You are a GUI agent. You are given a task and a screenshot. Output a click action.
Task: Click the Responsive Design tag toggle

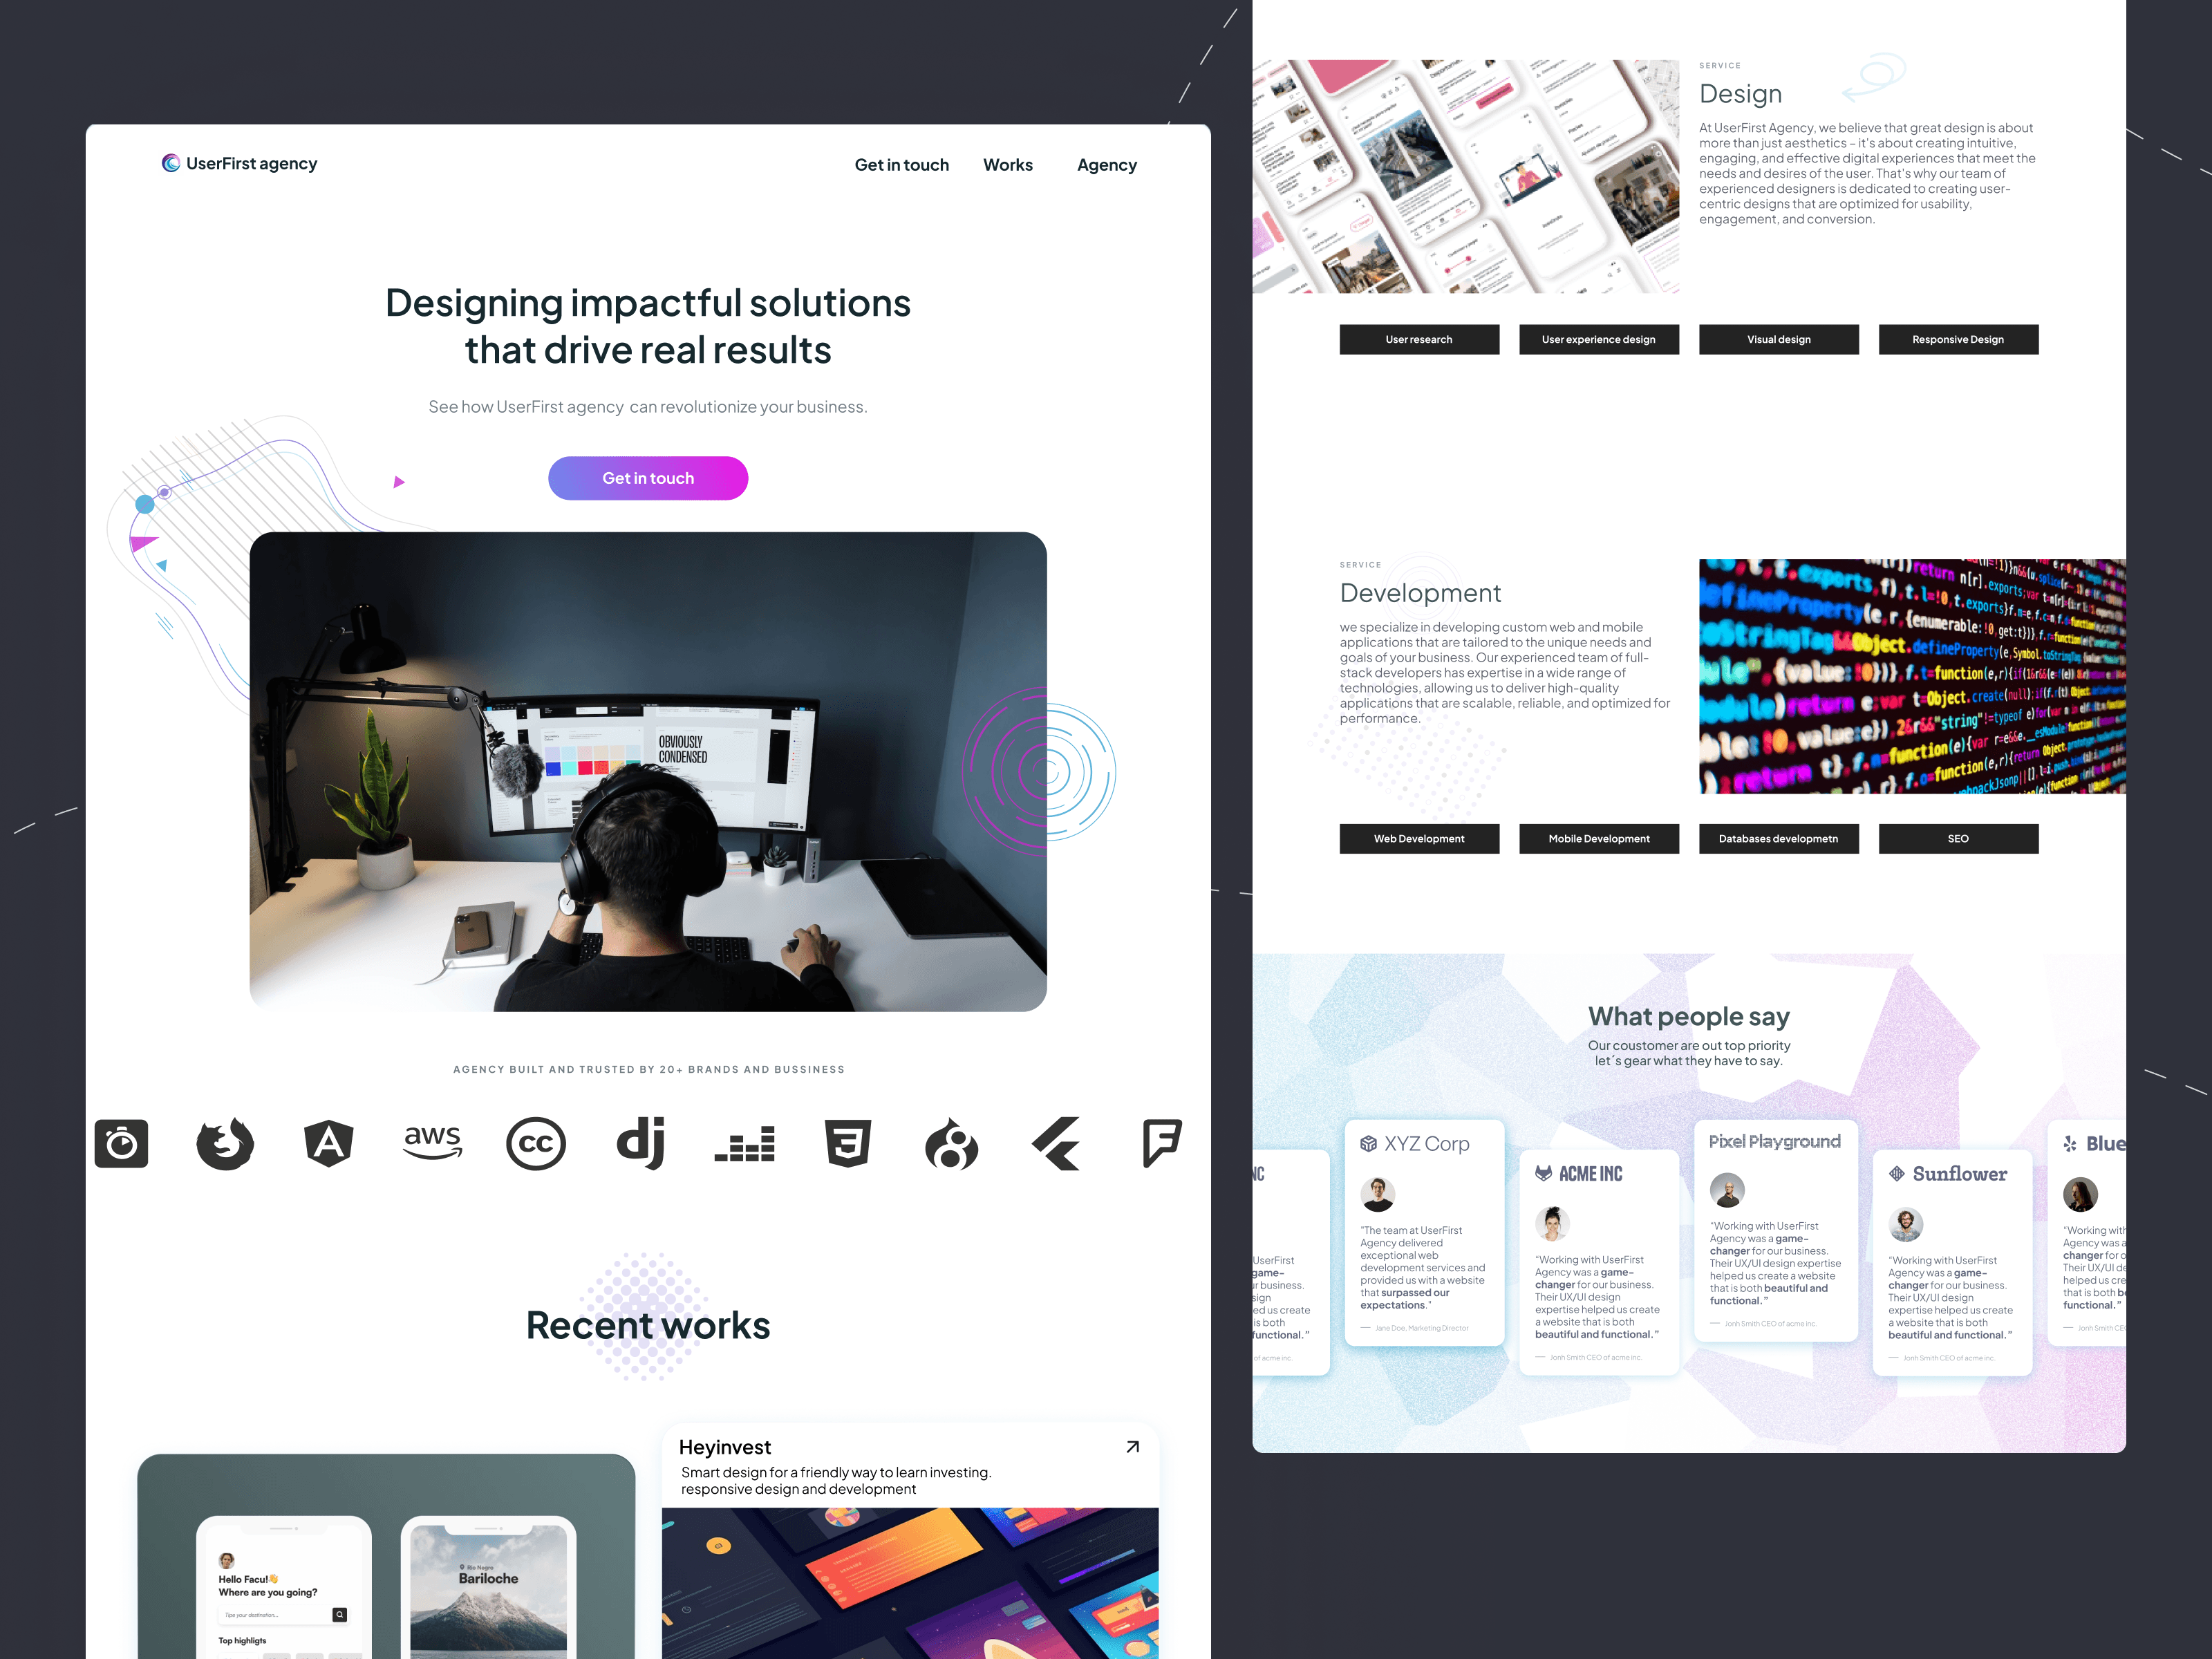(x=1958, y=338)
